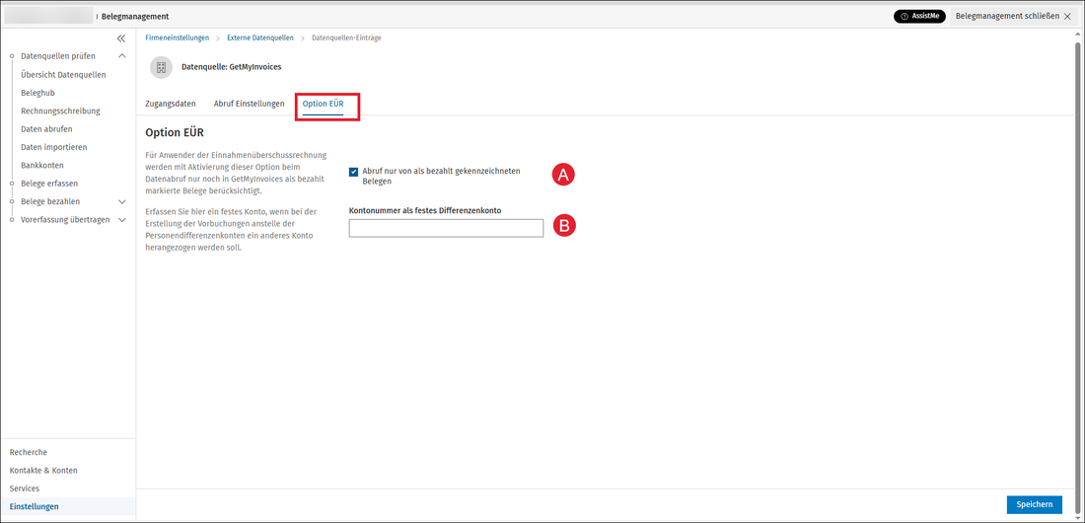Screen dimensions: 1085x523
Task: Open Externe Datenquellen breadcrumb link
Action: 260,38
